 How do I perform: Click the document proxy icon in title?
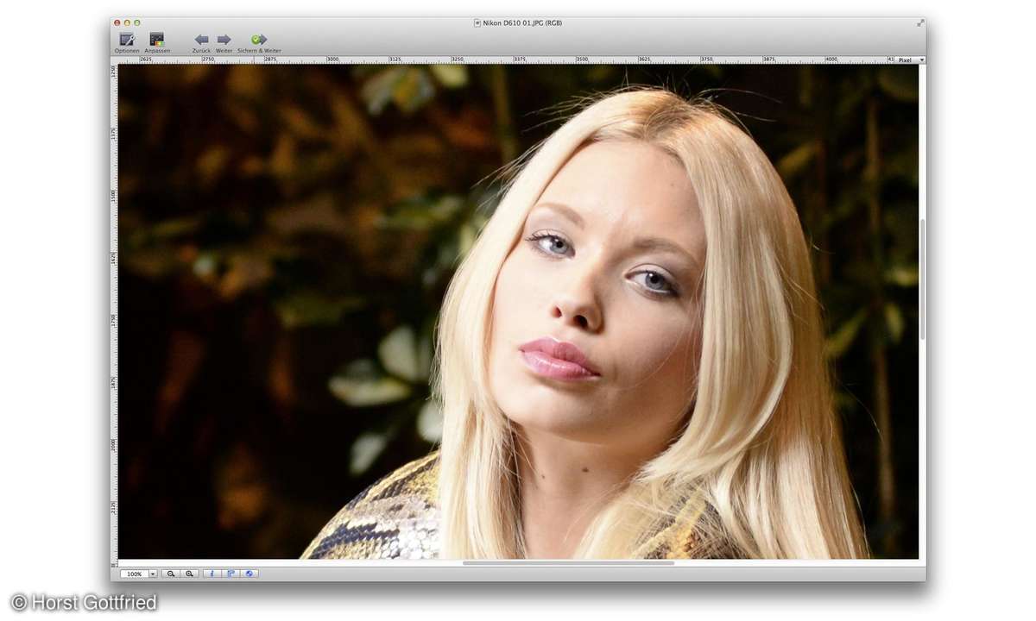(x=477, y=22)
